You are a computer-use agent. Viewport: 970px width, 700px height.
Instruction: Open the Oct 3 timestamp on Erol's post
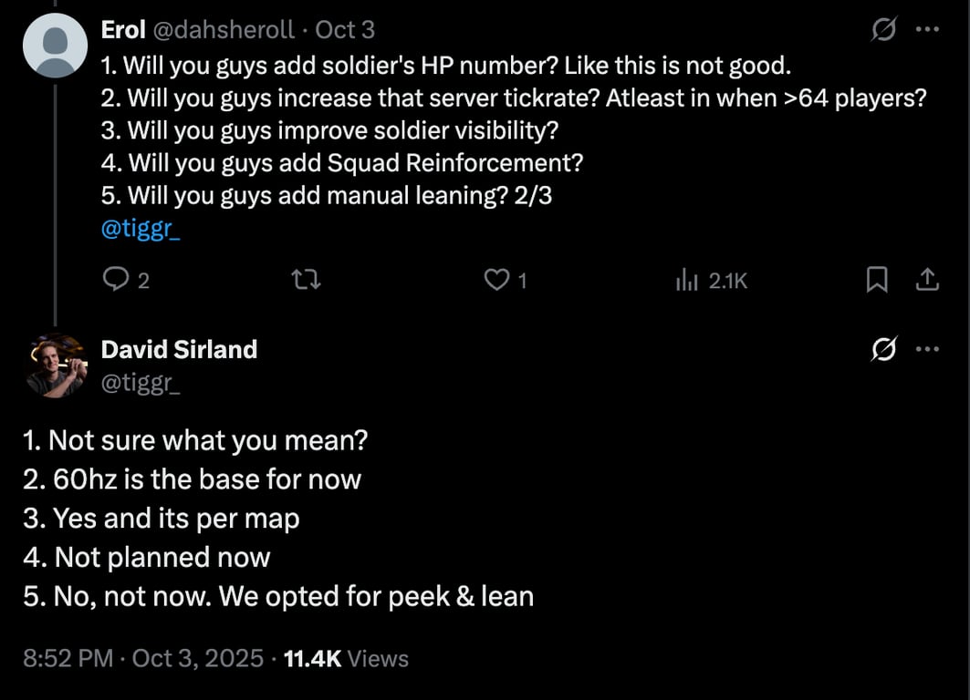point(345,30)
